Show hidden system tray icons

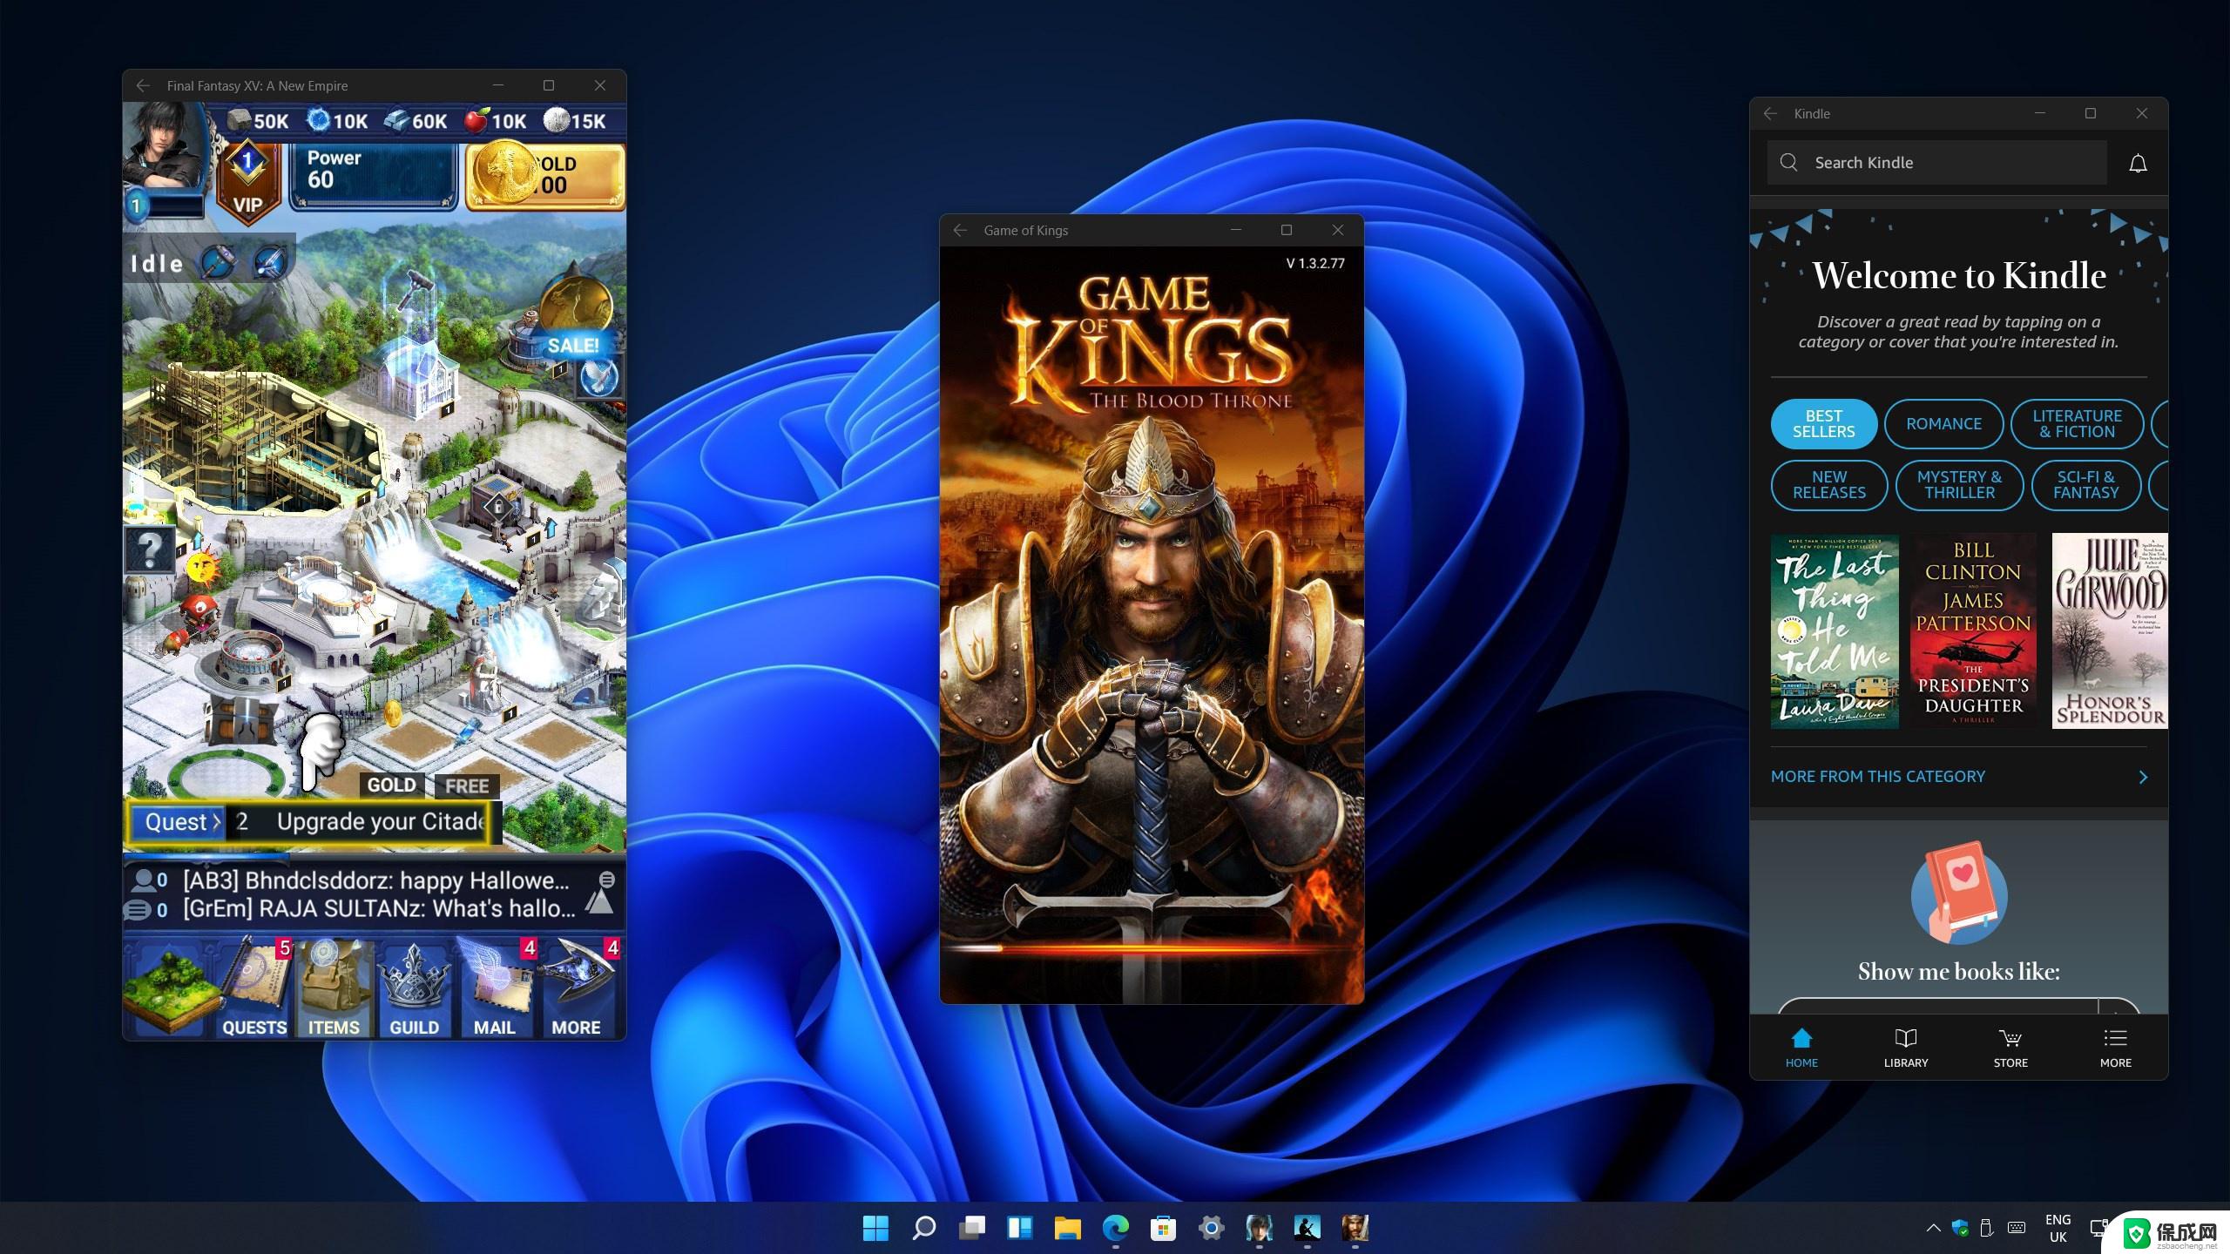click(1933, 1228)
